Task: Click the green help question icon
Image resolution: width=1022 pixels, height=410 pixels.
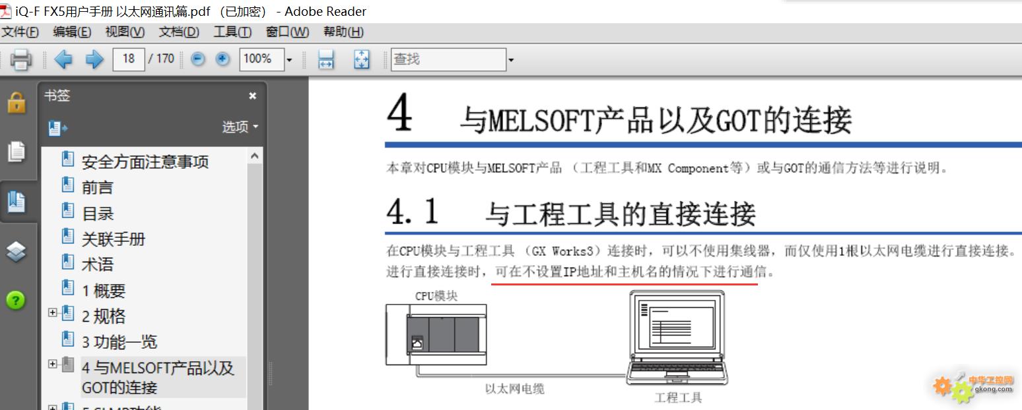Action: 16,300
